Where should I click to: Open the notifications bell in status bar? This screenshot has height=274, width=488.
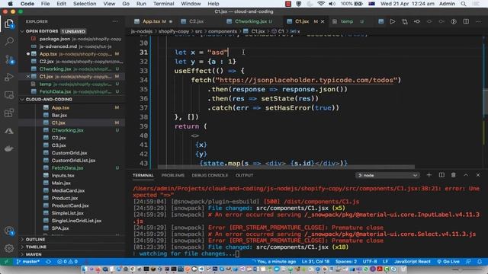click(480, 262)
